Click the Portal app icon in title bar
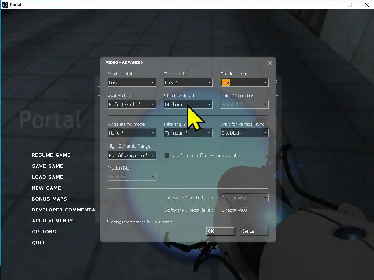The width and height of the screenshot is (374, 280). [x=5, y=5]
